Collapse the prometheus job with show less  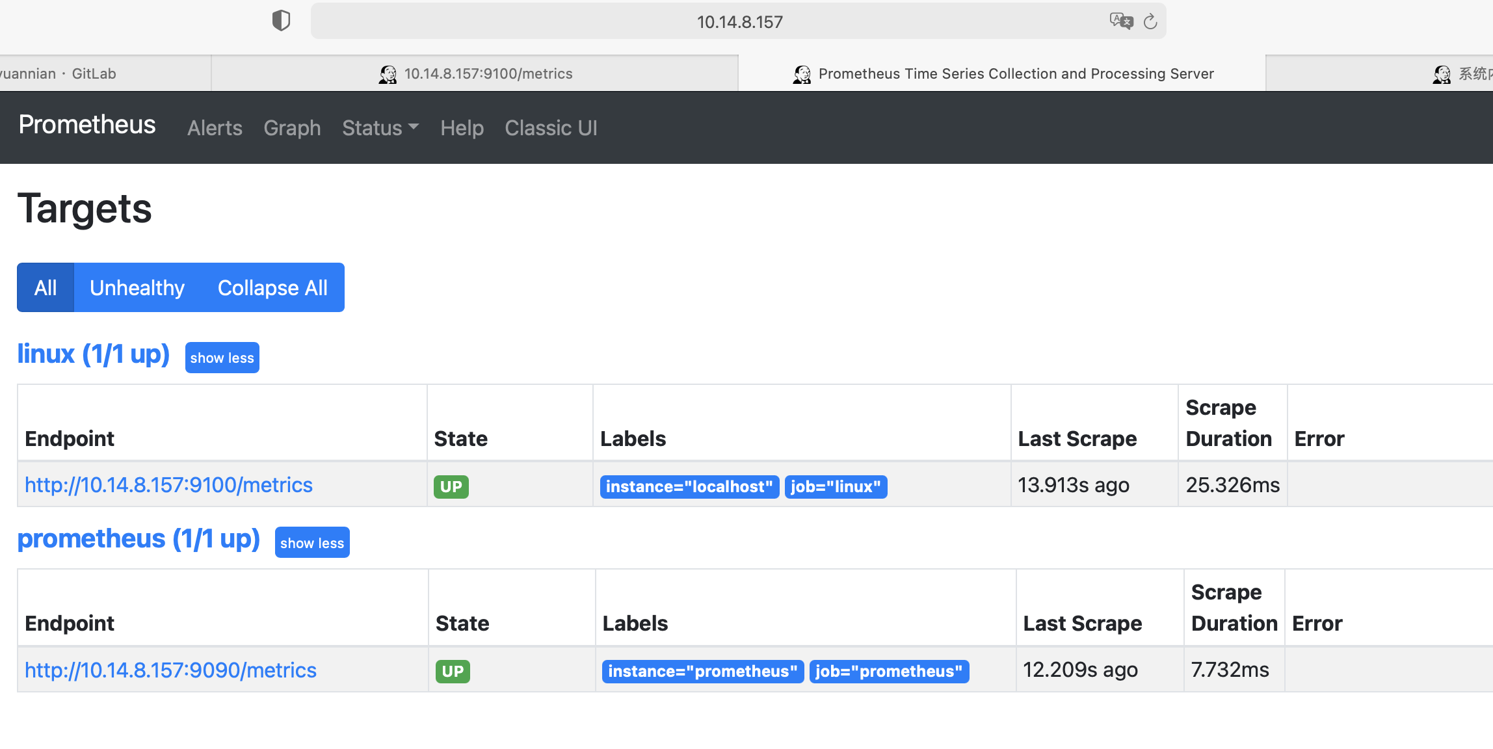pos(311,542)
